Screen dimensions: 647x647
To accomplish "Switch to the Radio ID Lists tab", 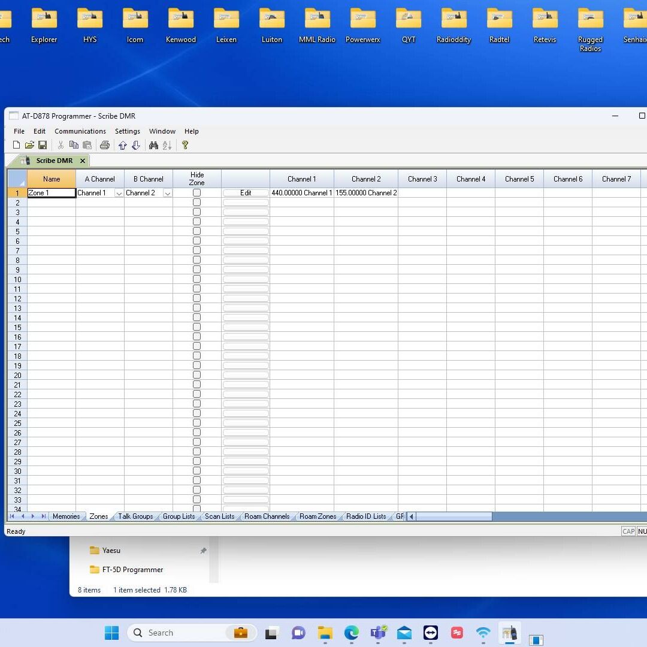I will pos(366,516).
